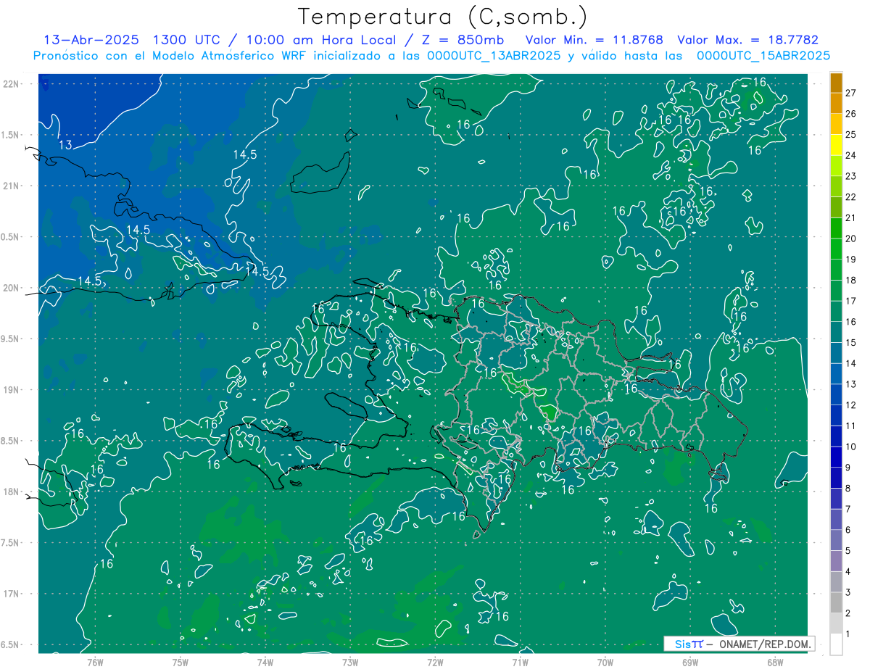Screen dimensions: 870x672
Task: Click the '74W' longitude axis label
Action: click(x=265, y=663)
